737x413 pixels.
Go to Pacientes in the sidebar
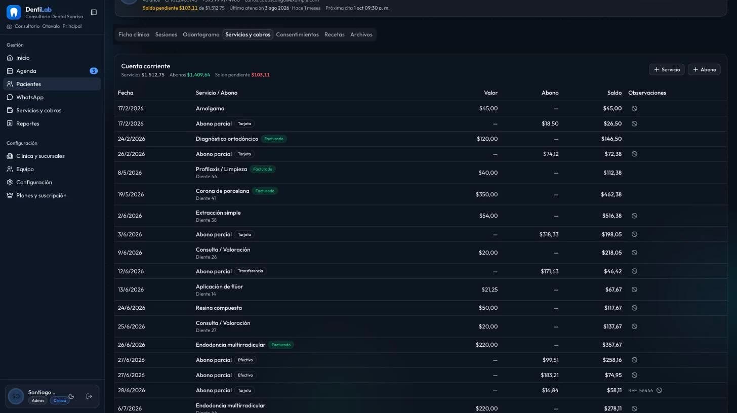tap(52, 84)
